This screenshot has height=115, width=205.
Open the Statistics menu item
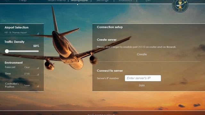click(125, 1)
